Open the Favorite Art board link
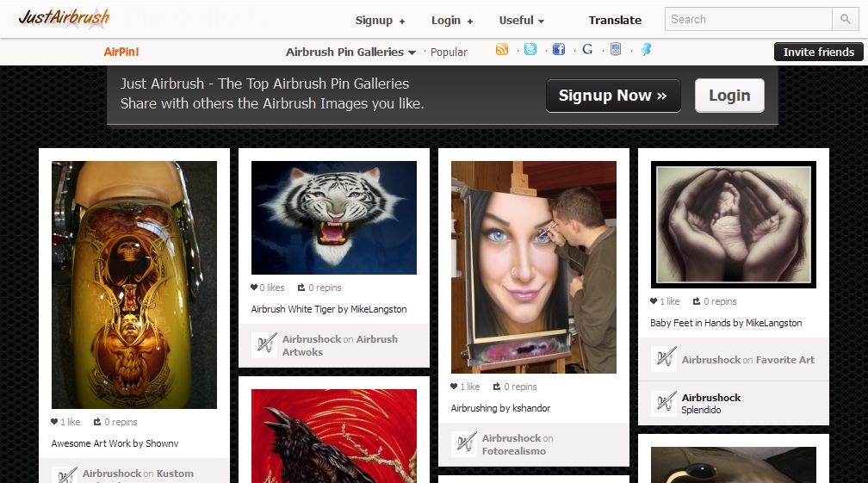Viewport: 868px width, 483px height. (x=785, y=360)
